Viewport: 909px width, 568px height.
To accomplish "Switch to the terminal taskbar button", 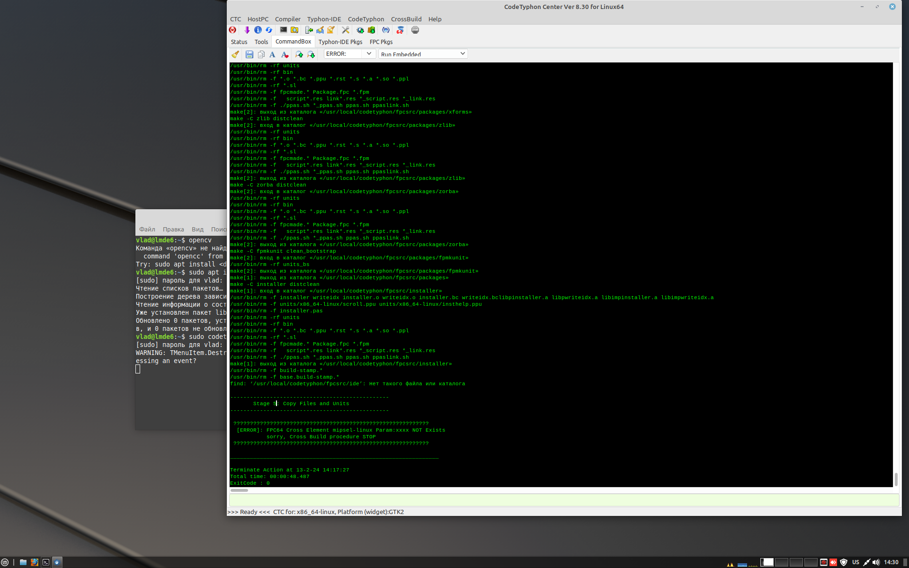I will (46, 562).
